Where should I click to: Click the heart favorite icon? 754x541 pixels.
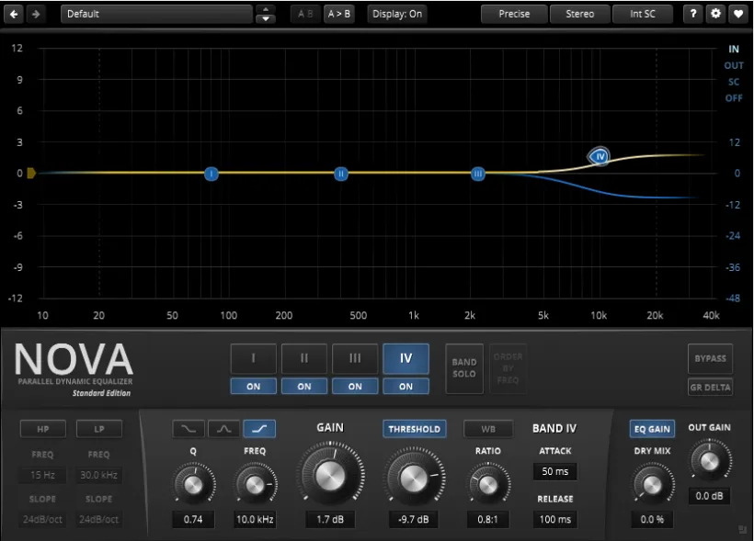click(738, 14)
